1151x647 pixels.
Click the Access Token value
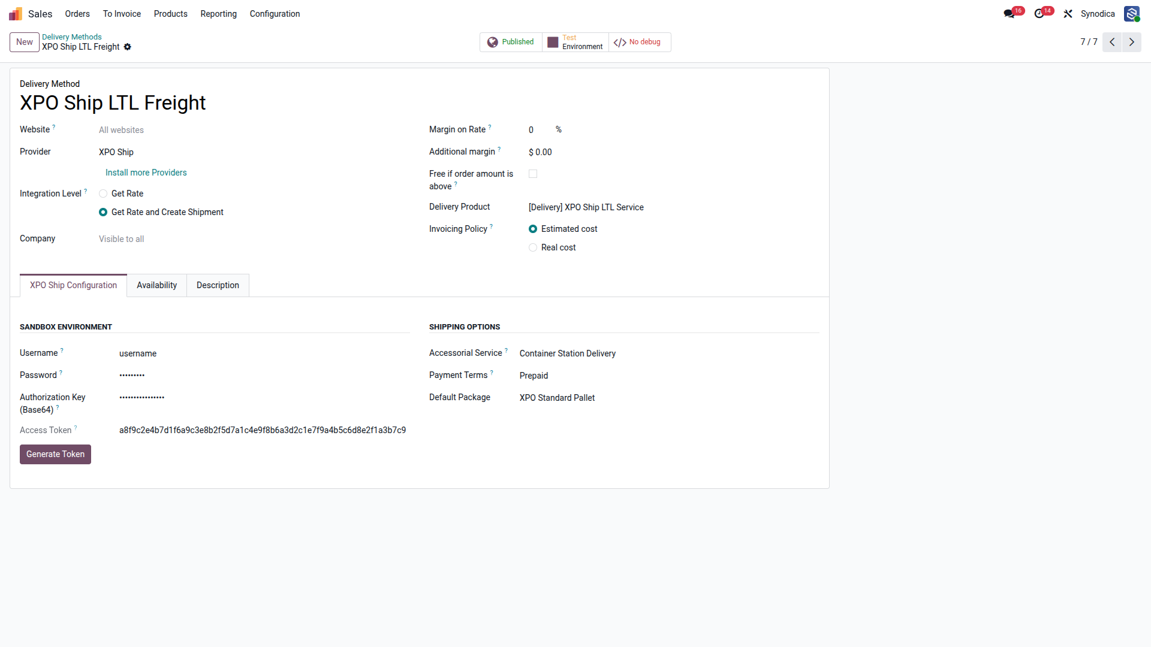pos(263,430)
